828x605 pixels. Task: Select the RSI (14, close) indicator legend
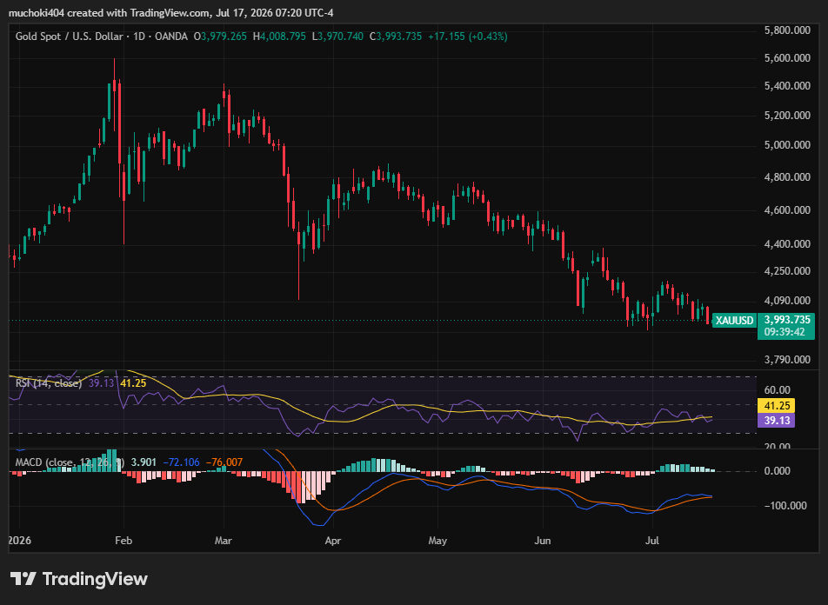(x=49, y=383)
